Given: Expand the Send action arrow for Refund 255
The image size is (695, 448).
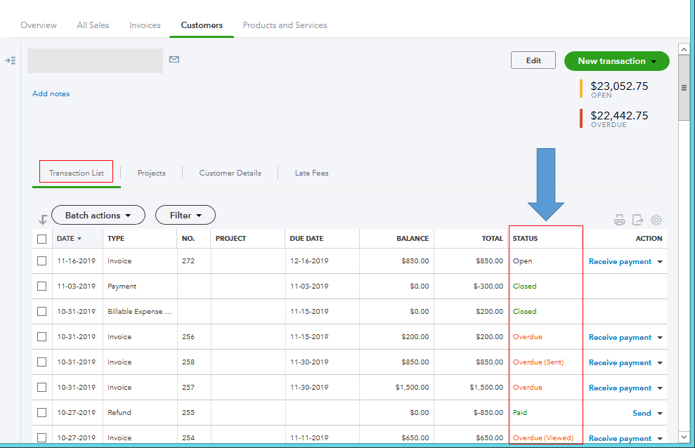Looking at the screenshot, I should (x=660, y=413).
